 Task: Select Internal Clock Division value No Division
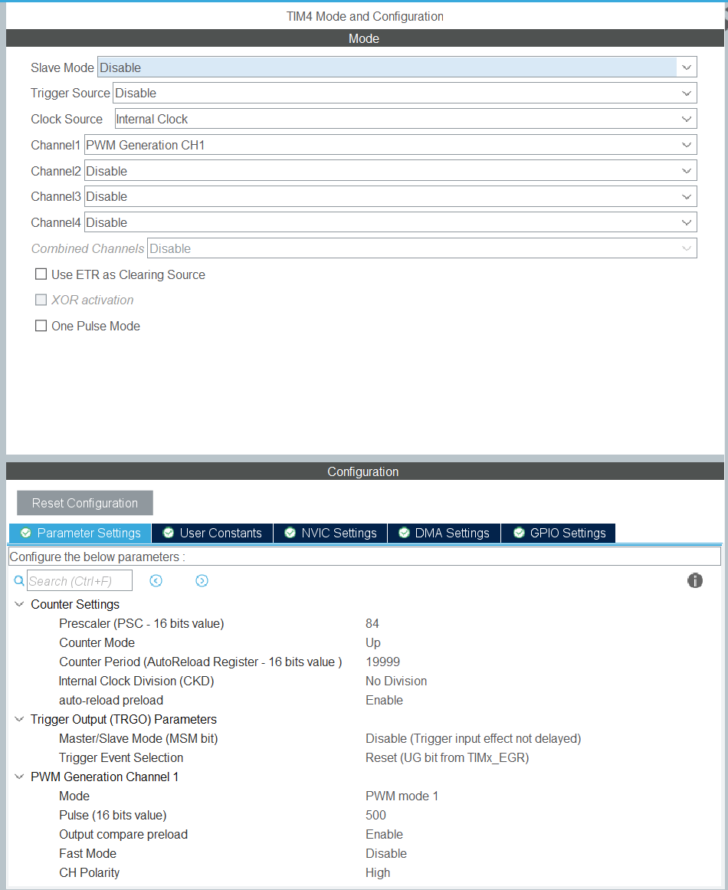396,681
